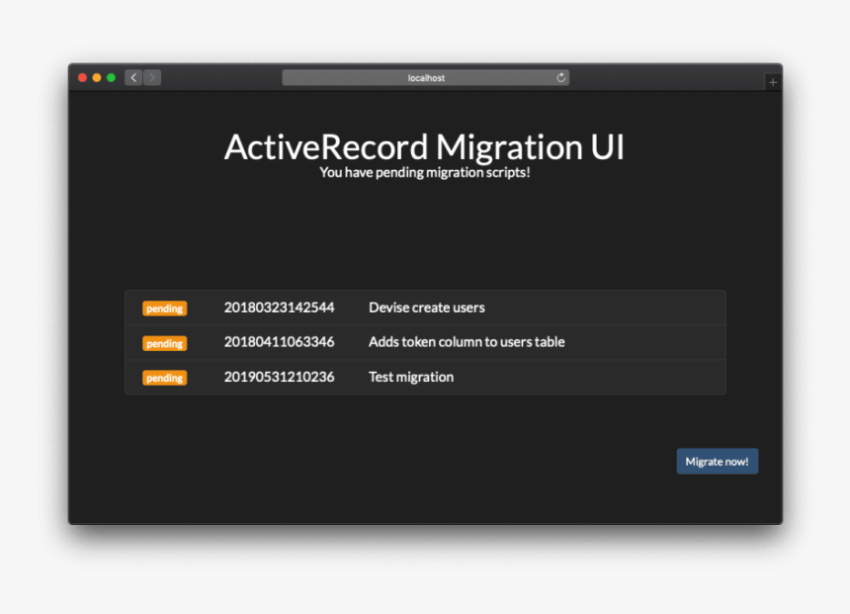Click the browser forward arrow

152,77
